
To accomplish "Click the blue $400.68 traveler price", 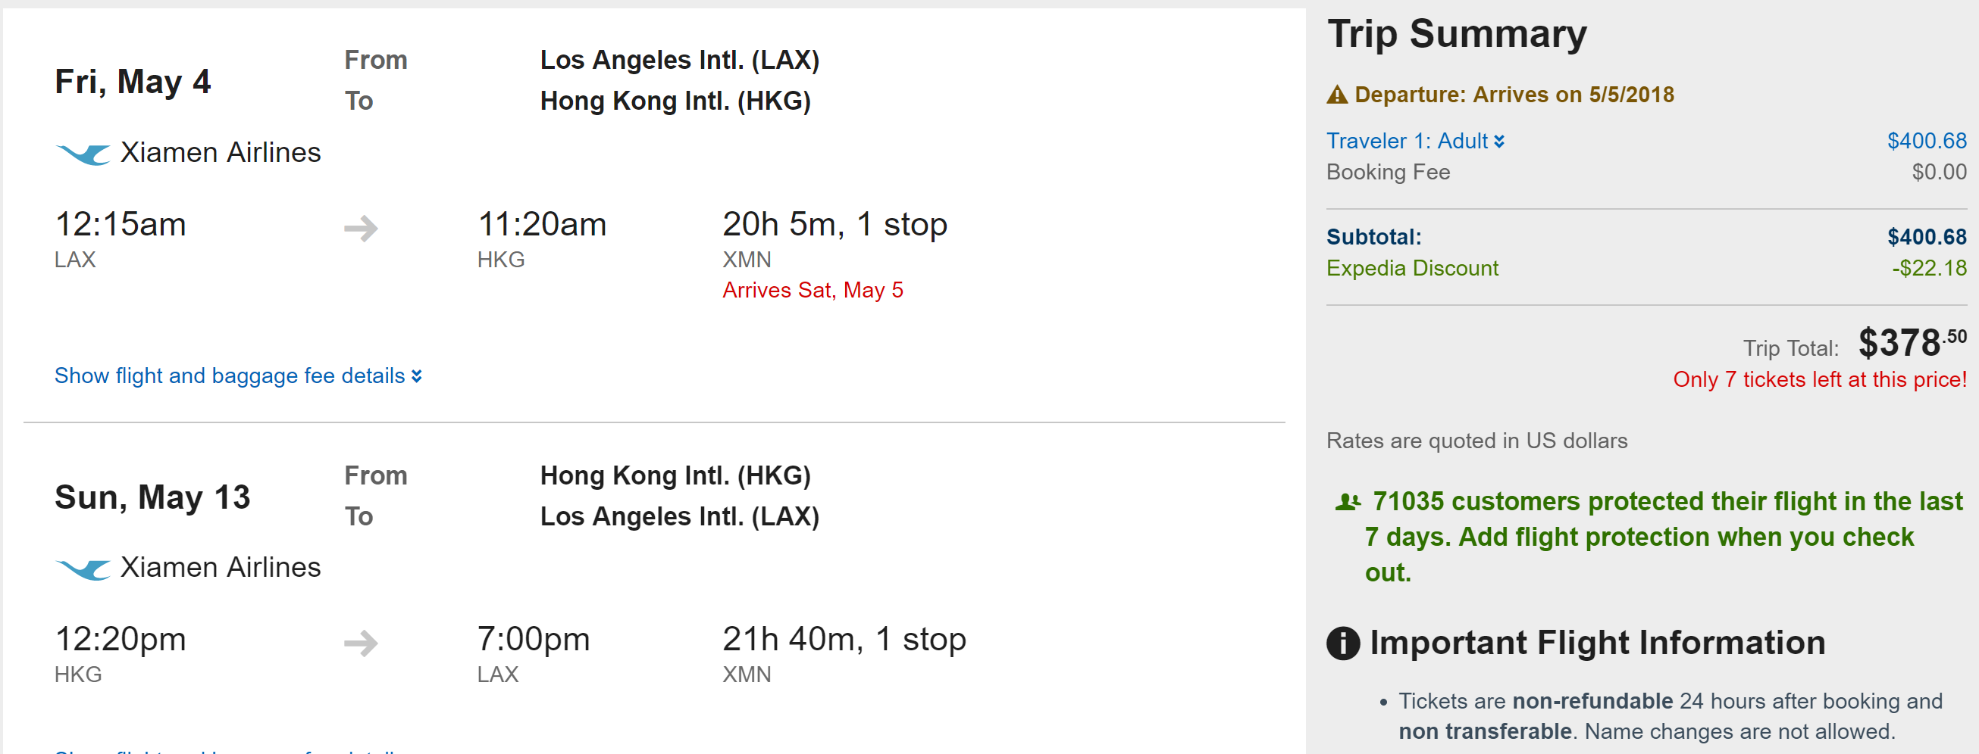I will [x=1926, y=141].
